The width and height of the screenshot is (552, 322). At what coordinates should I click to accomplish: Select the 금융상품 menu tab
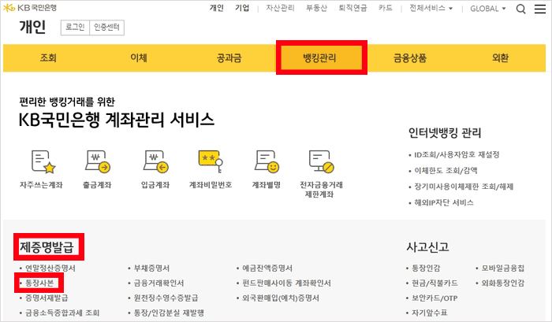point(410,58)
